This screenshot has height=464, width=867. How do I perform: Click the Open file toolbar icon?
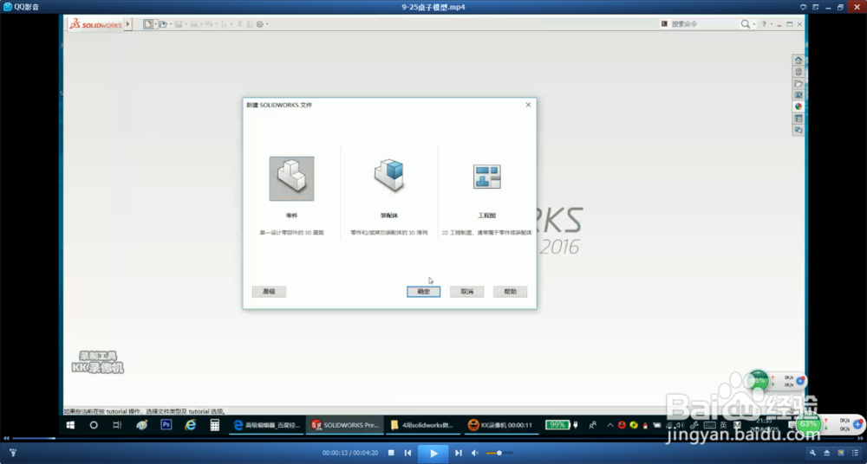click(x=163, y=24)
